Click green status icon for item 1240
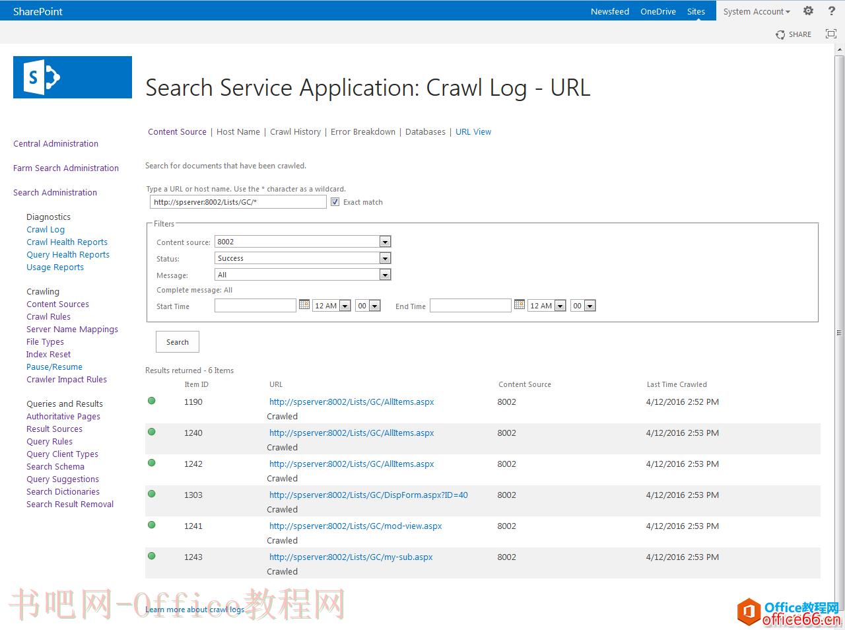This screenshot has height=630, width=845. pyautogui.click(x=151, y=432)
